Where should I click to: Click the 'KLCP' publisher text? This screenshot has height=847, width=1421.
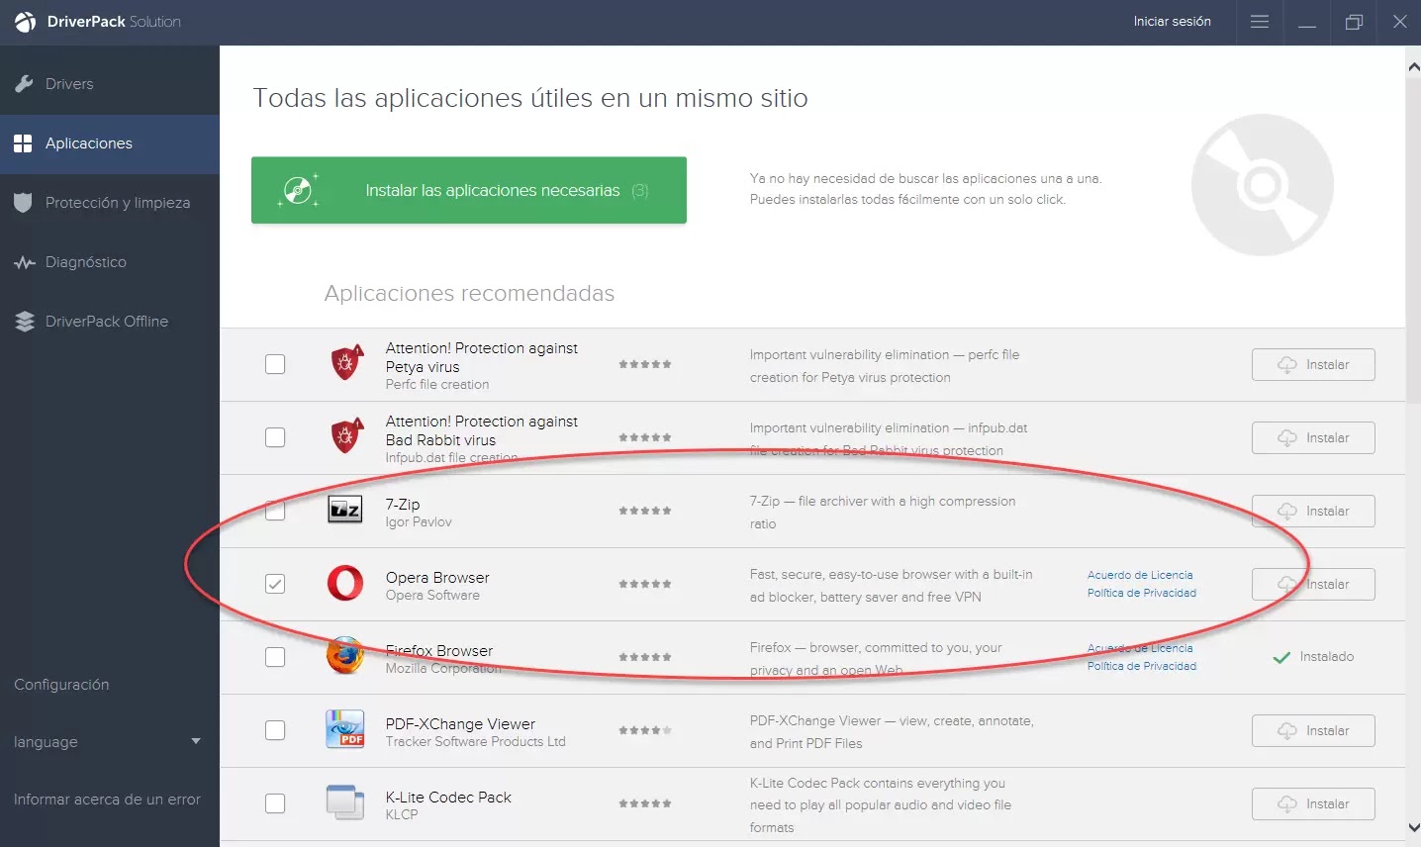(x=402, y=814)
